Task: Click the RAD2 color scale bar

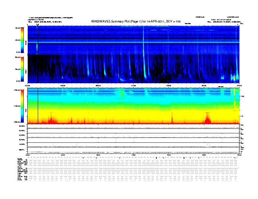Action: [22, 40]
